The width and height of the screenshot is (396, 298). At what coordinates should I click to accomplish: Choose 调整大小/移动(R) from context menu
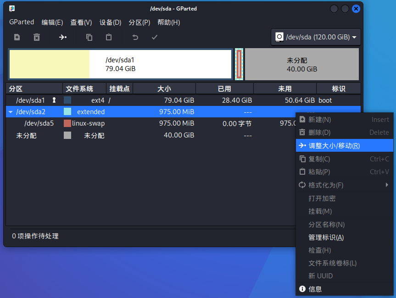click(x=345, y=146)
